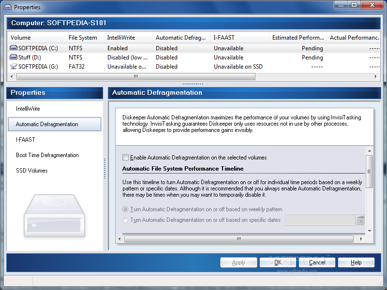
Task: Maximize the Properties window
Action: [354, 5]
